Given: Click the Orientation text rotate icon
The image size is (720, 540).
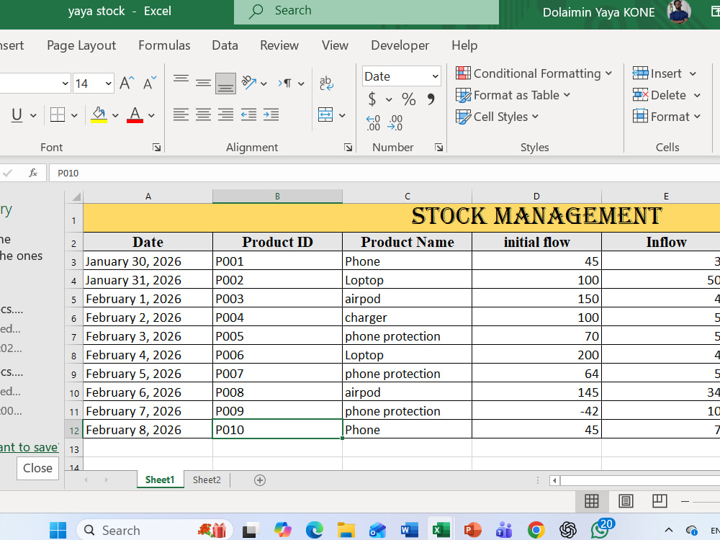Looking at the screenshot, I should click(249, 83).
